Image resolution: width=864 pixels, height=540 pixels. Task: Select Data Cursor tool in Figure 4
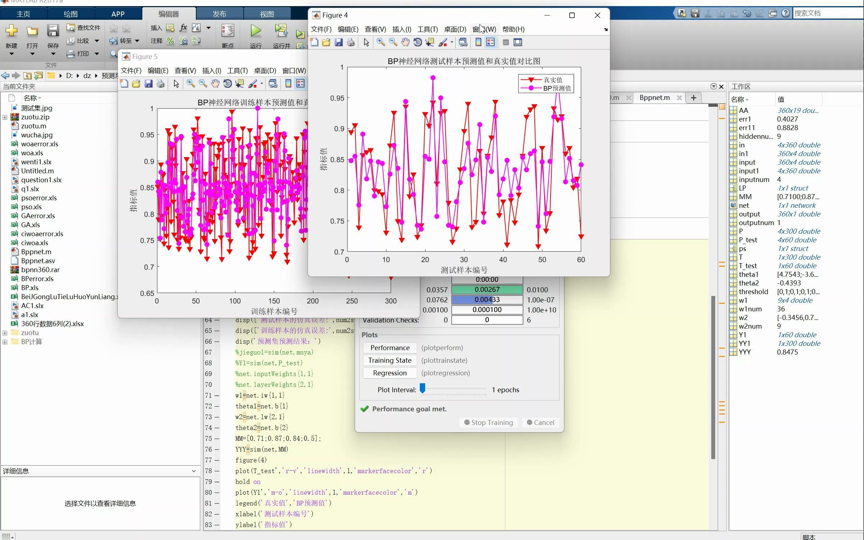429,42
